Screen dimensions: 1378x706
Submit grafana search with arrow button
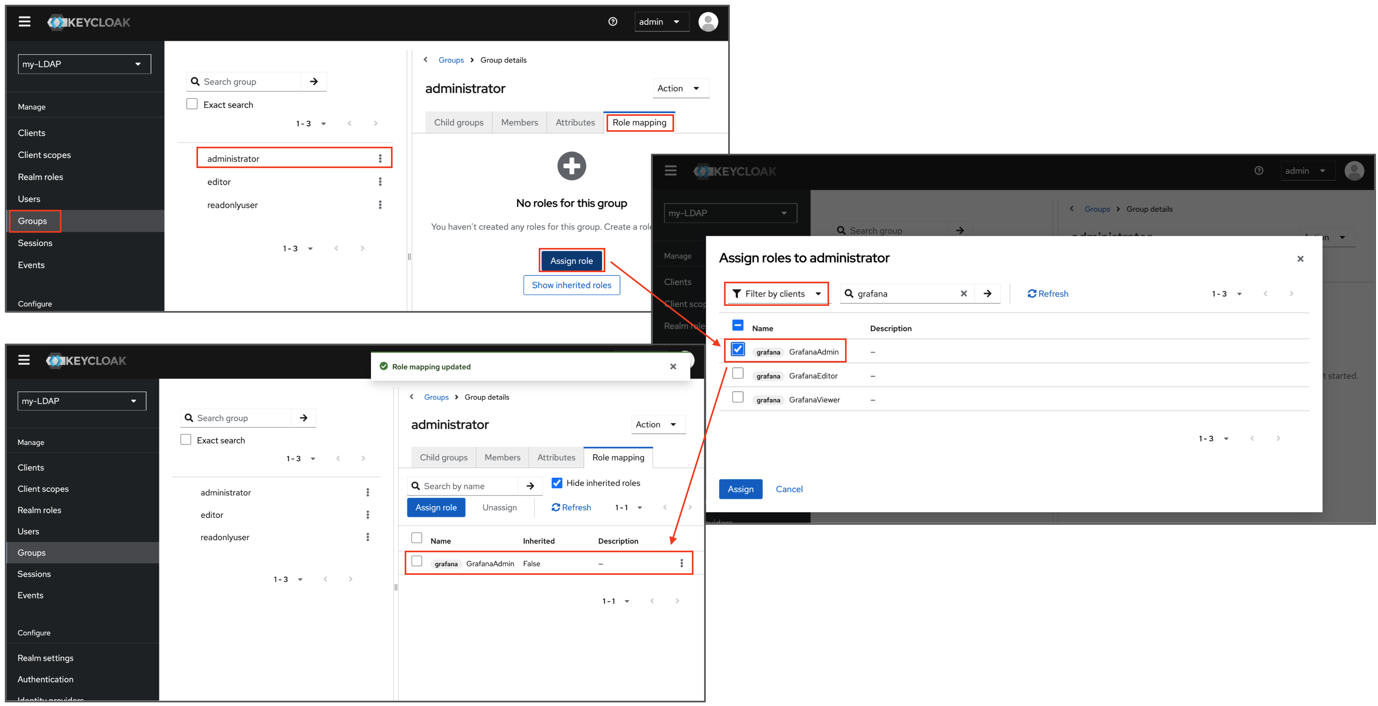coord(988,293)
